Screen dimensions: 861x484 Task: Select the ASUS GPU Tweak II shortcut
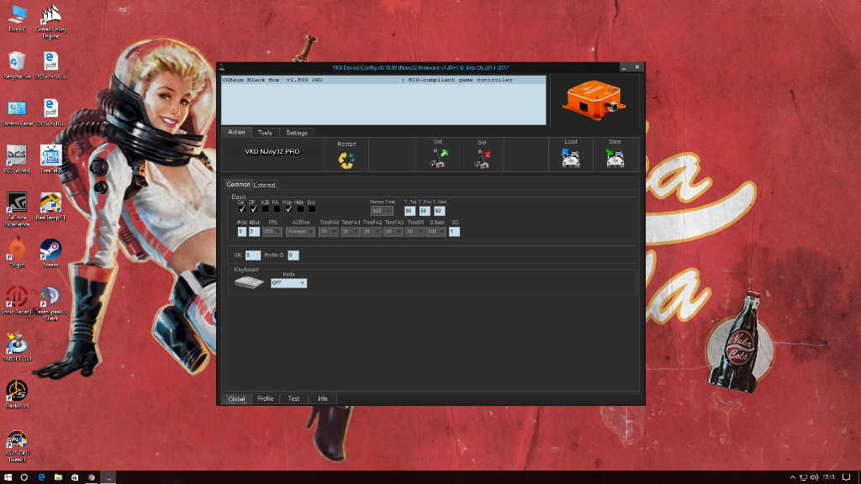click(x=17, y=446)
